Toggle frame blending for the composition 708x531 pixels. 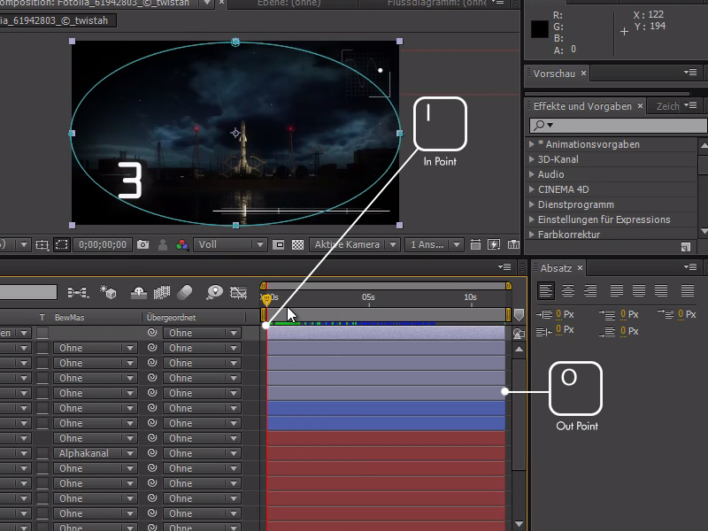tap(162, 293)
